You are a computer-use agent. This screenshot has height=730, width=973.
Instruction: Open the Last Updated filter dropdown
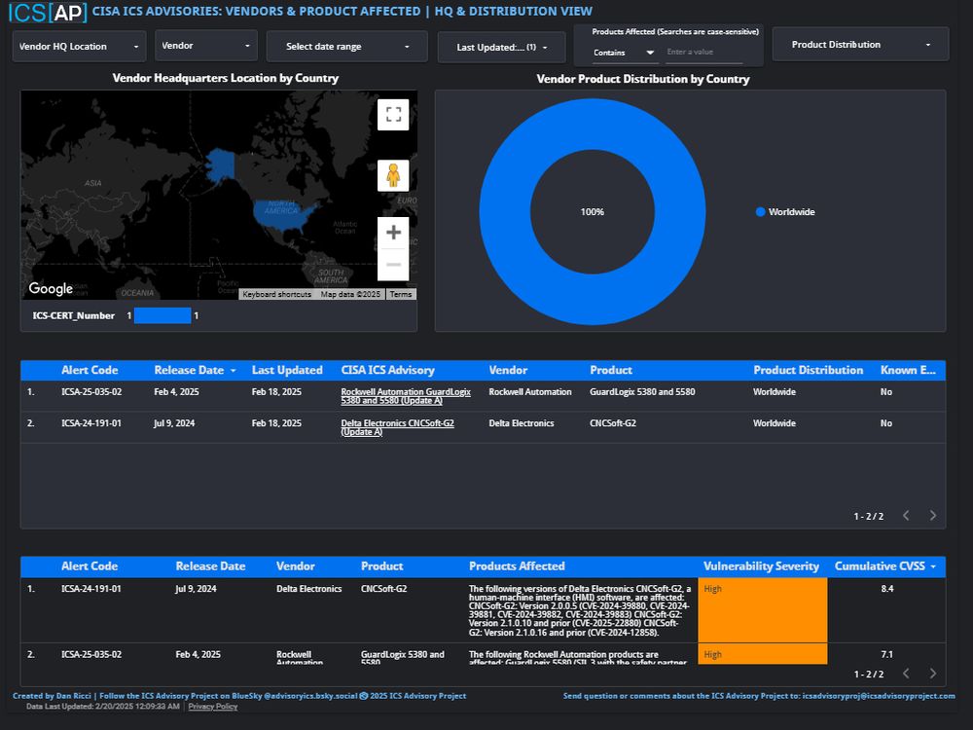tap(501, 47)
